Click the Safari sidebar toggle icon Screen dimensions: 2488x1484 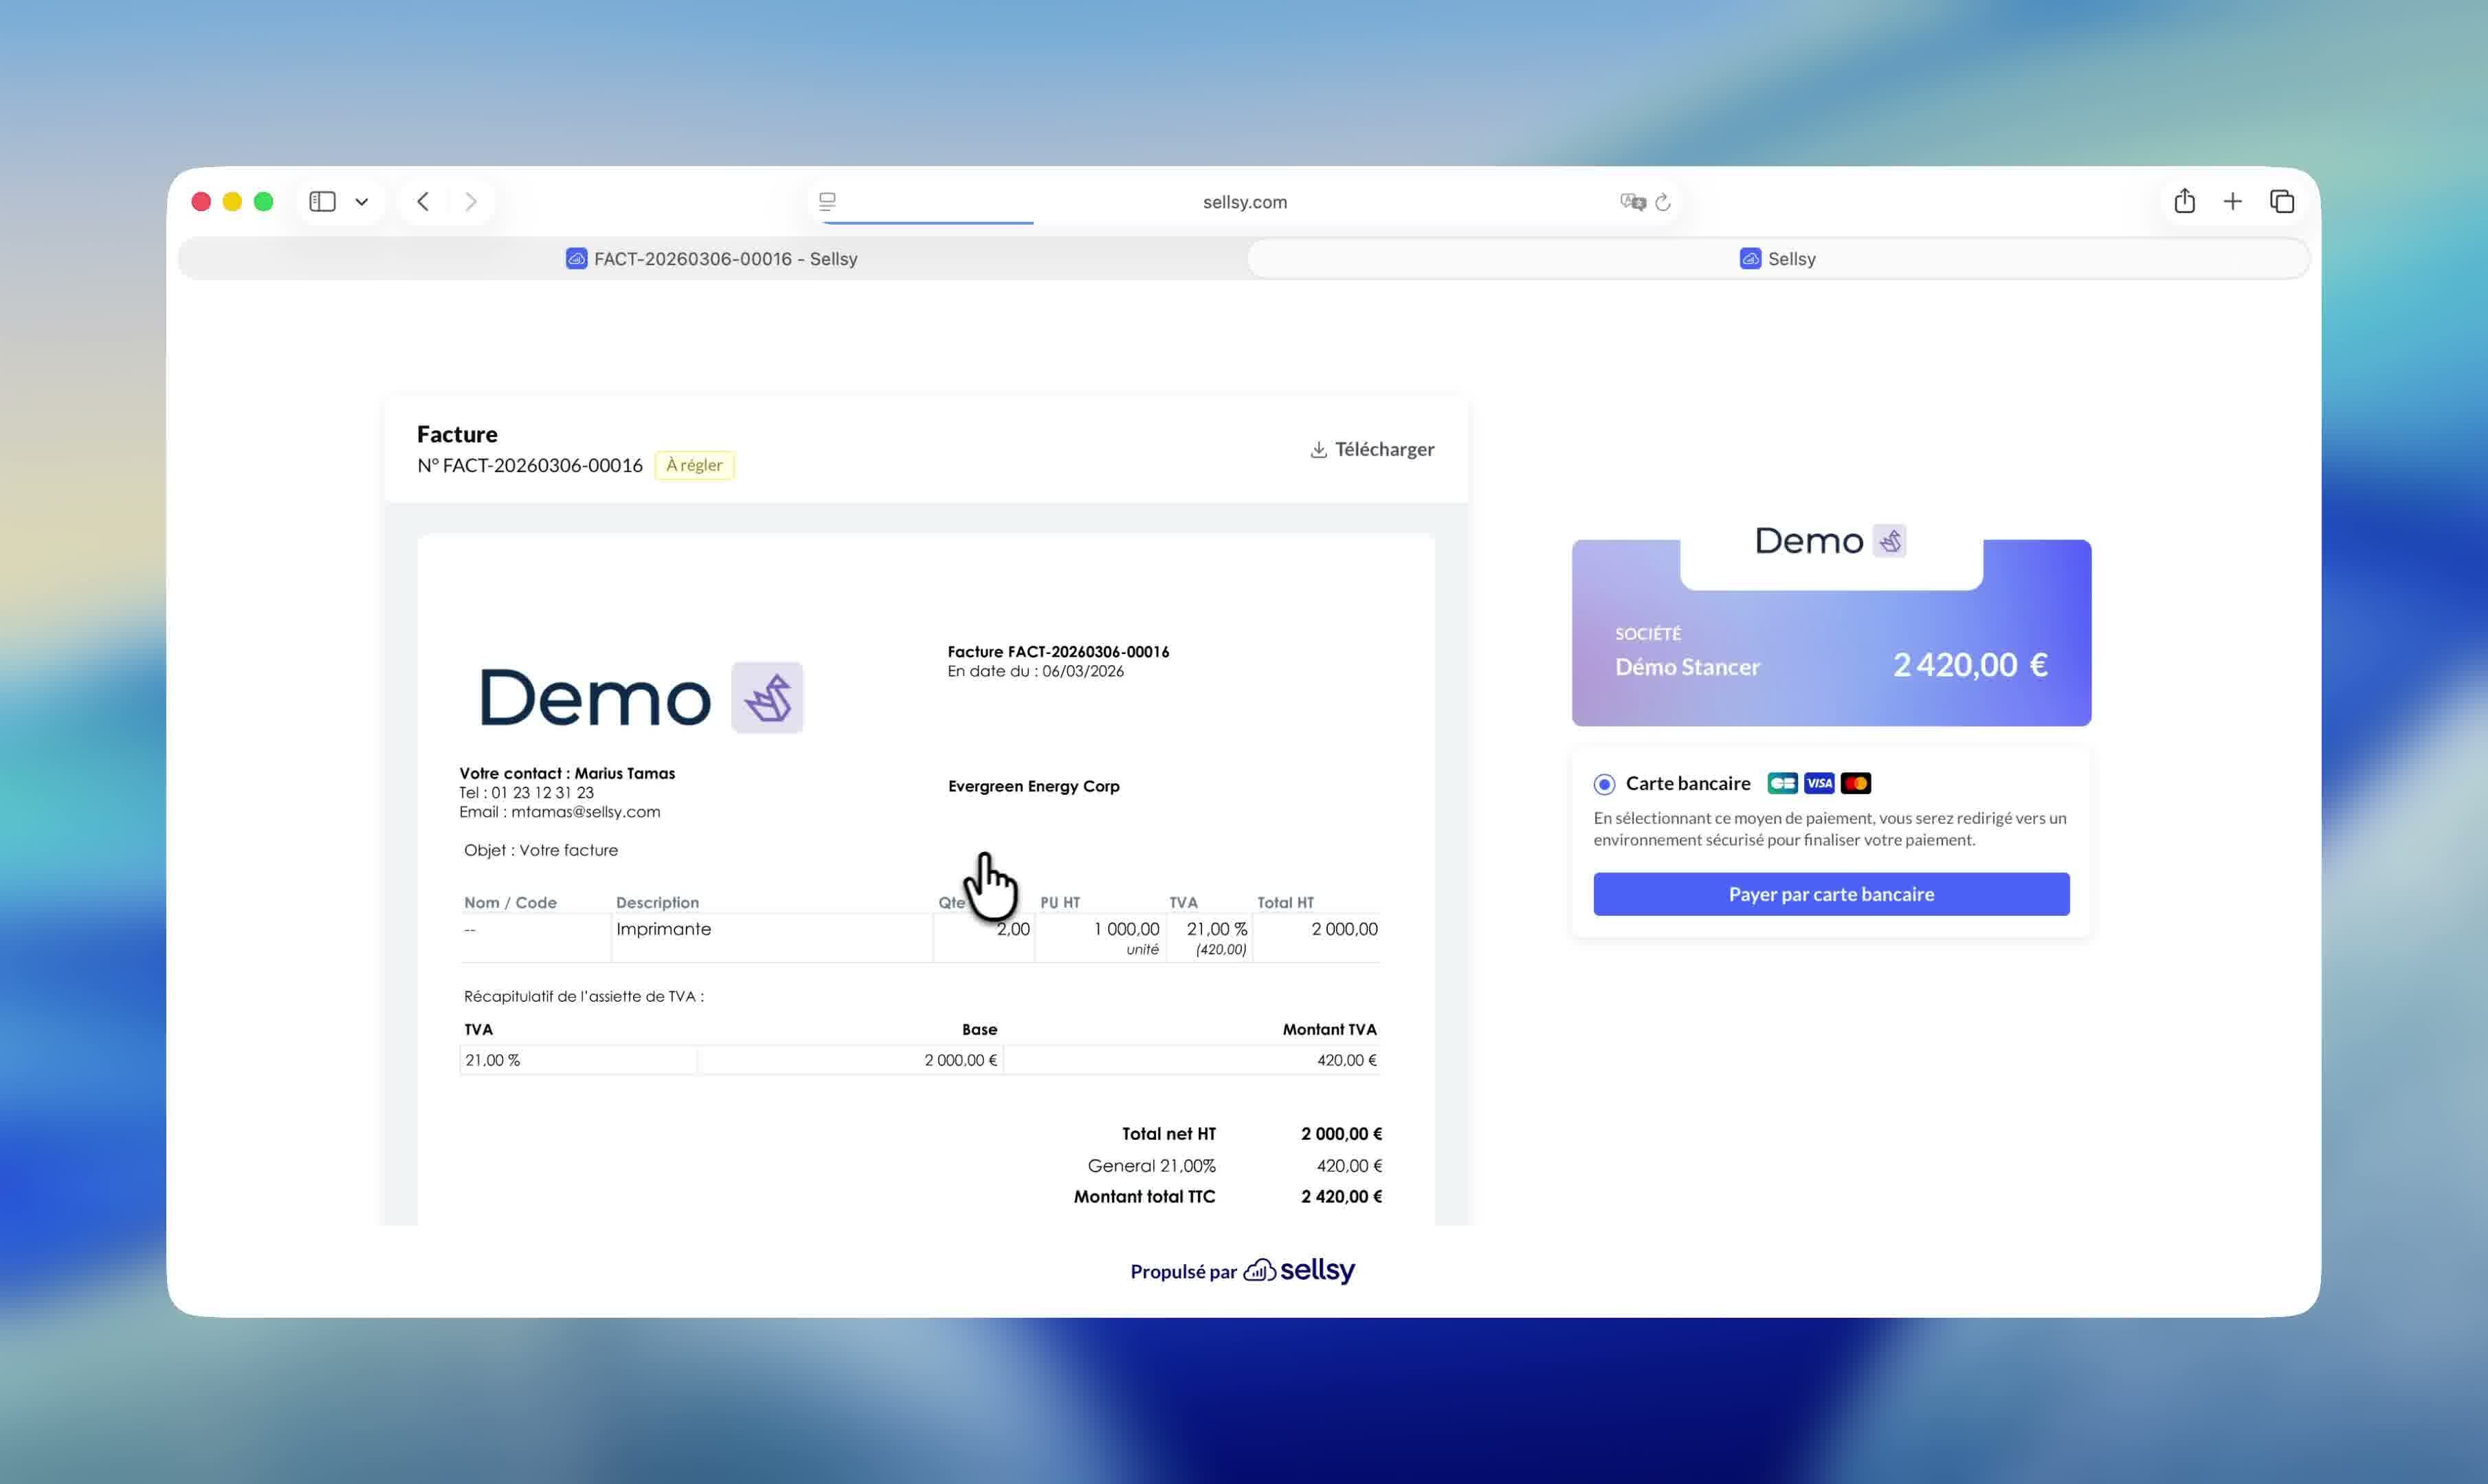click(322, 202)
